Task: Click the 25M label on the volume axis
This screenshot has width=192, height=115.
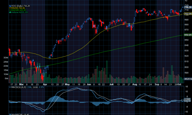Action: click(6, 62)
